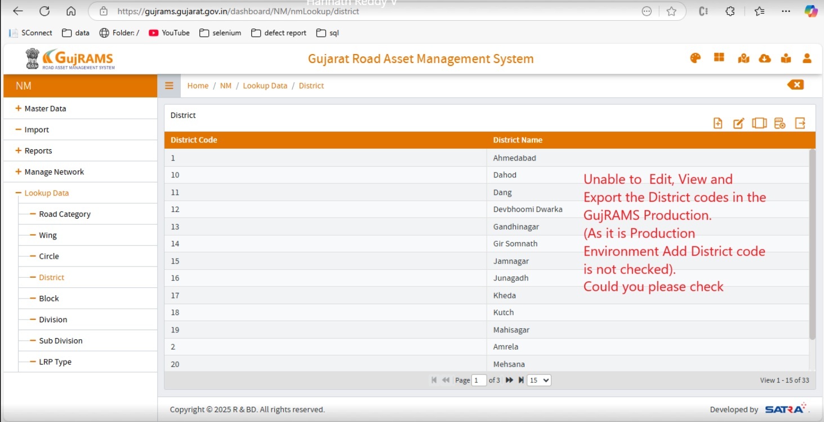The image size is (824, 422).
Task: Open the defect report bookmarks folder
Action: click(x=279, y=33)
